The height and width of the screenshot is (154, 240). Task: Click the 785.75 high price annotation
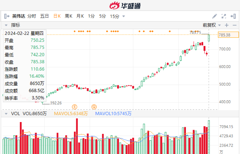(195, 32)
